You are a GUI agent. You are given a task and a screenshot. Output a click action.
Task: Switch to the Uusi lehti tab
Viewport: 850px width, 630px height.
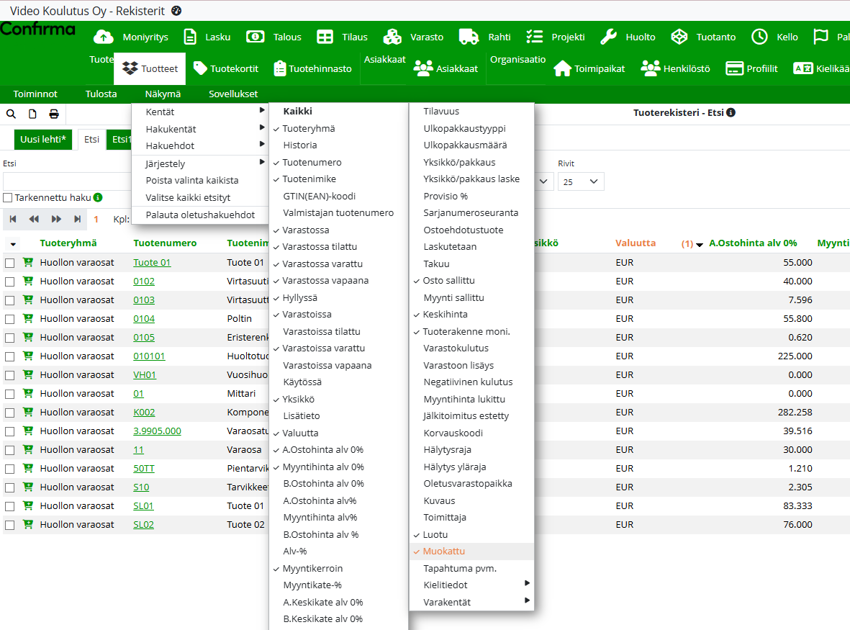click(x=43, y=140)
